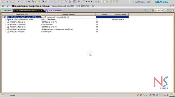This screenshot has width=175, height=98.
Task: Click the blue cube toolbar icon
Action: click(43, 2)
